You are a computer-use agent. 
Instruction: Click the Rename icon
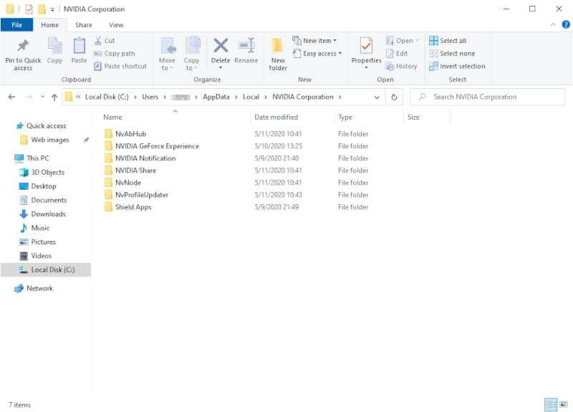246,46
